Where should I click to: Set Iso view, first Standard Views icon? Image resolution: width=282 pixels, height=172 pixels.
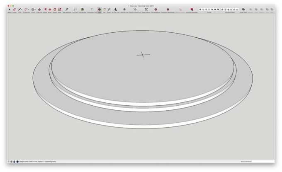point(222,10)
